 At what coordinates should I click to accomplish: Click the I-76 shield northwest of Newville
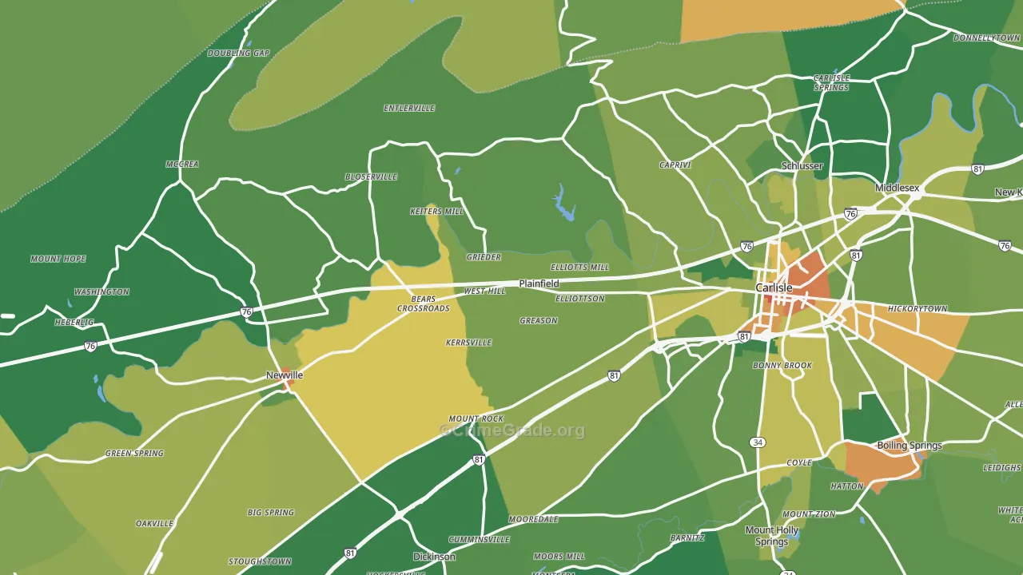pyautogui.click(x=246, y=312)
